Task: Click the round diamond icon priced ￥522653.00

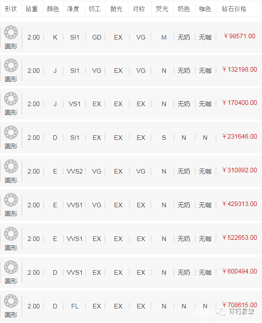Action: 11,234
